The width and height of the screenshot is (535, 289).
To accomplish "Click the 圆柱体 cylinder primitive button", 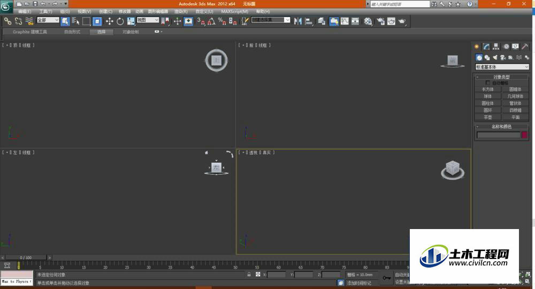I will (488, 103).
